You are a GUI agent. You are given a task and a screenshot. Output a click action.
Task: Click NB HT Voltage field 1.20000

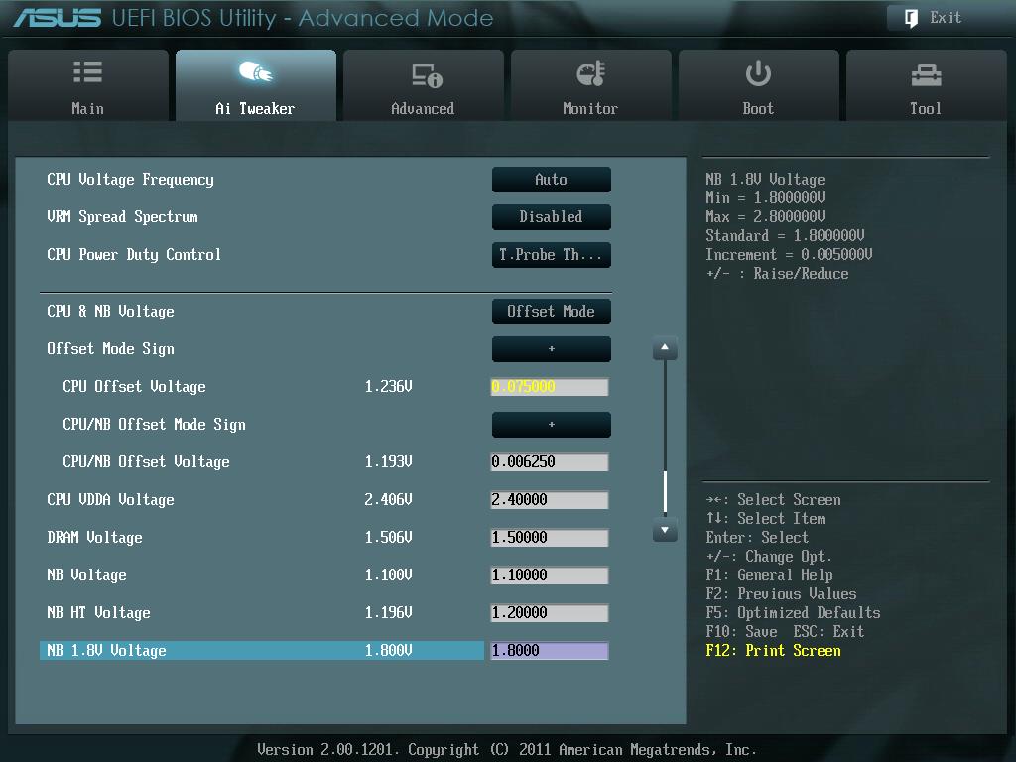(550, 612)
